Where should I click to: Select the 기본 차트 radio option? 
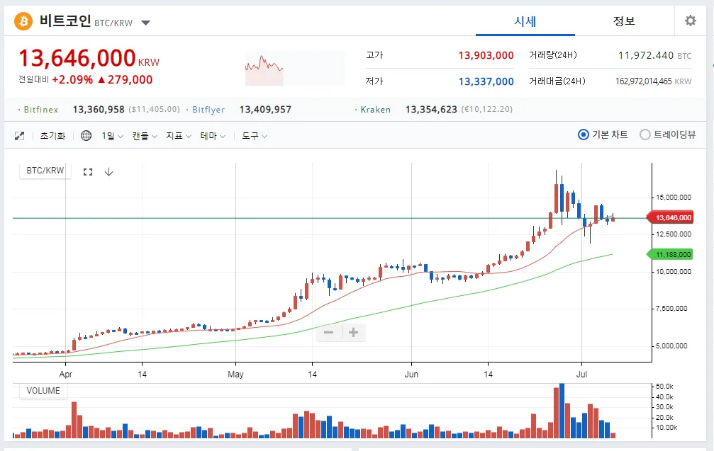584,135
